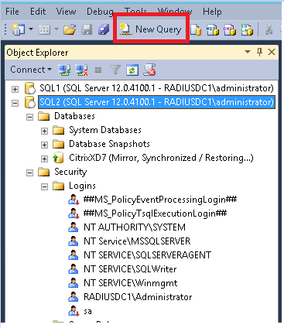Image resolution: width=284 pixels, height=328 pixels.
Task: Select NT SERVICE\SQLWriter login
Action: point(130,269)
